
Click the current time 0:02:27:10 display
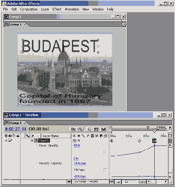point(16,129)
